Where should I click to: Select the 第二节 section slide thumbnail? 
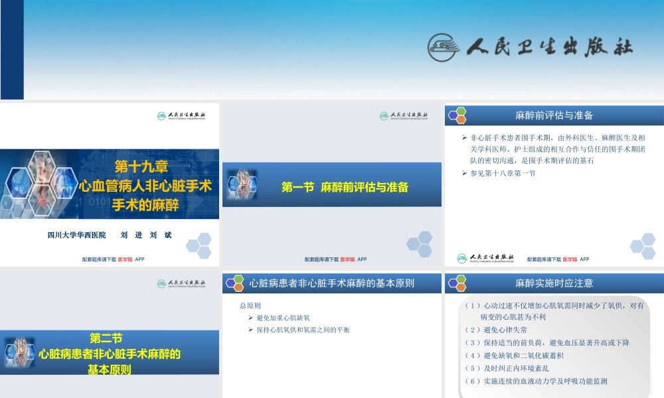pos(110,332)
